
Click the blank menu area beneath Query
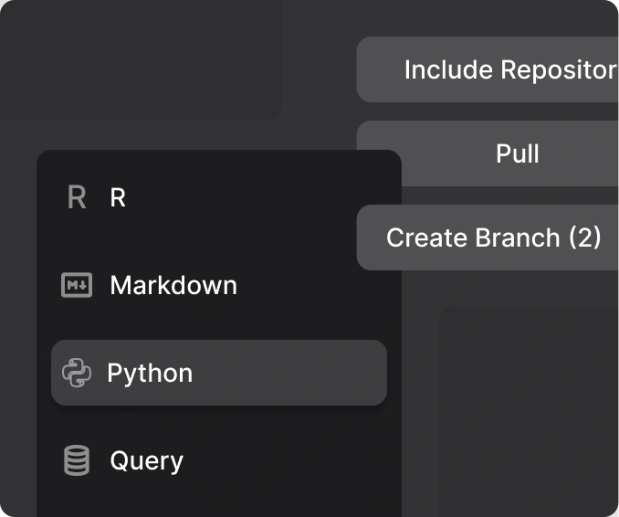click(219, 501)
